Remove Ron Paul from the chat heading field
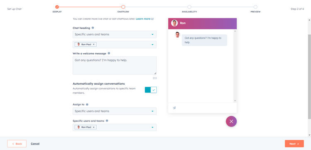 pos(94,45)
